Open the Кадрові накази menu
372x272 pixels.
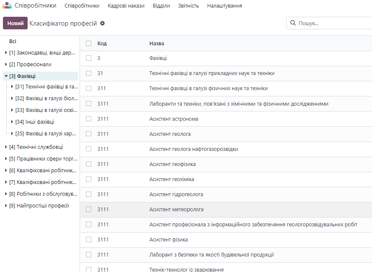point(126,6)
